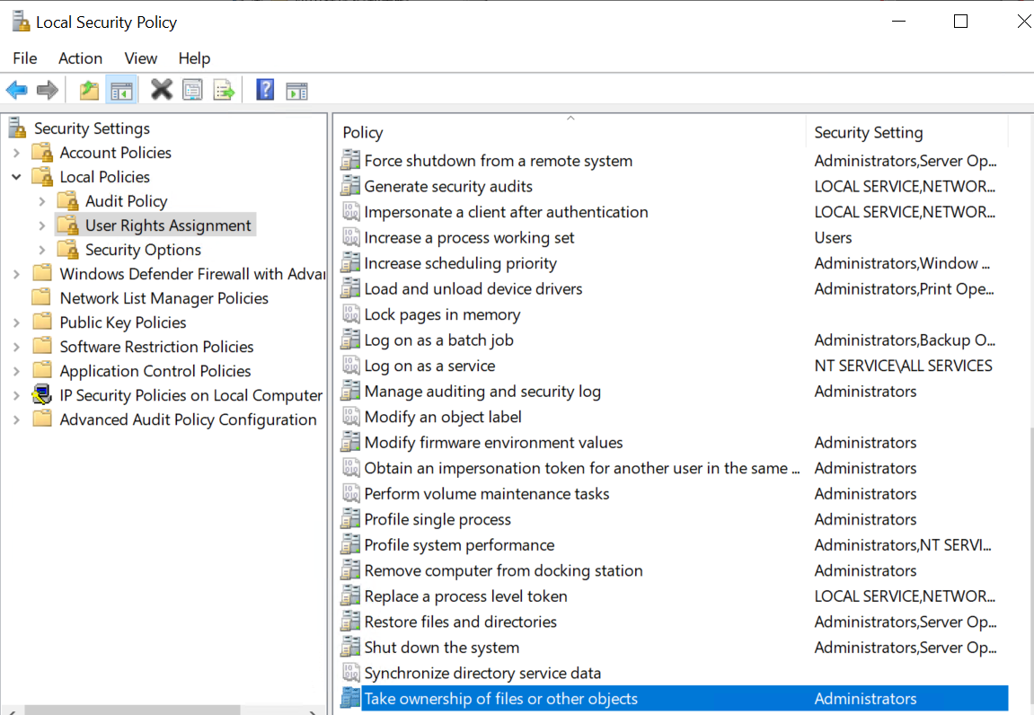
Task: Select the Audit Policy tree item
Action: (x=126, y=201)
